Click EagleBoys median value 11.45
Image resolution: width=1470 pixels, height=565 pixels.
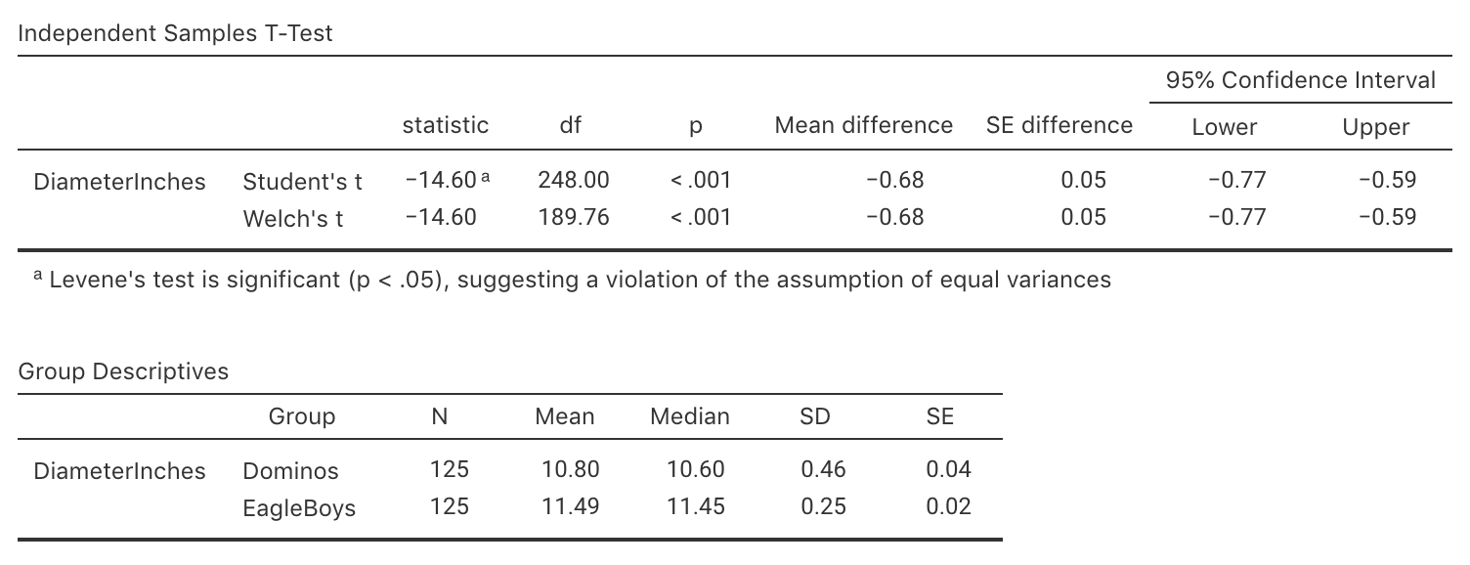[x=695, y=506]
